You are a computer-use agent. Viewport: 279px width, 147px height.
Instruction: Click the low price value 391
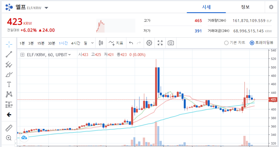pyautogui.click(x=198, y=31)
